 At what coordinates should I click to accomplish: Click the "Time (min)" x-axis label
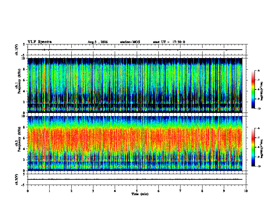[x=140, y=194]
